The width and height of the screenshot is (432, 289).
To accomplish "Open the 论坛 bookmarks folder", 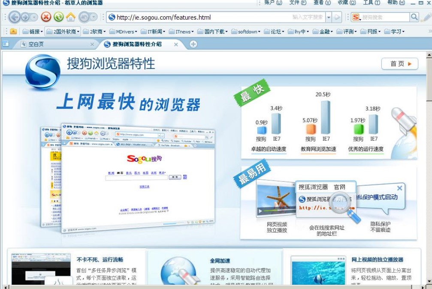I will tap(274, 32).
